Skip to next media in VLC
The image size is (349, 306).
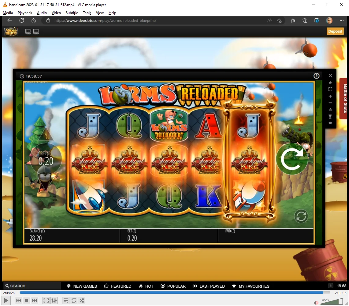35,301
